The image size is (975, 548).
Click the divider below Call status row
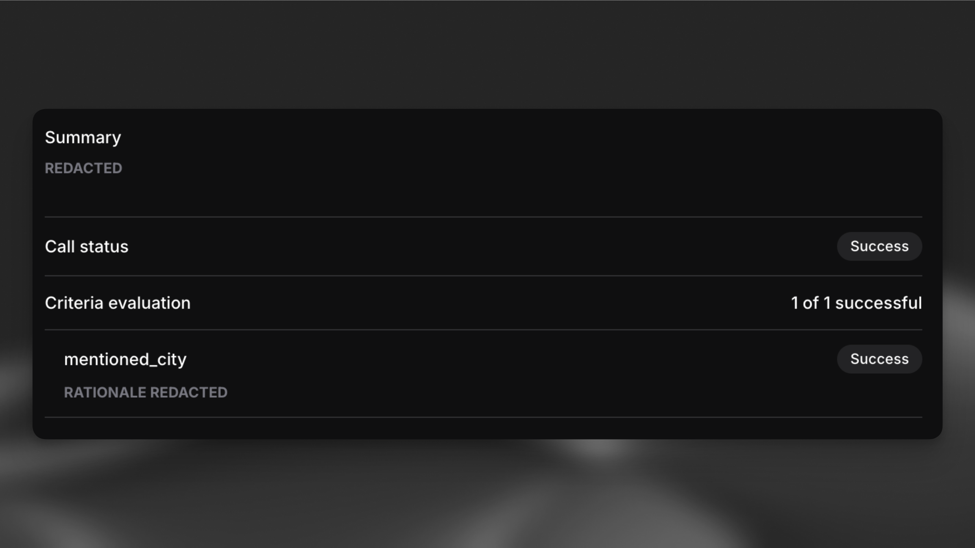pos(483,276)
